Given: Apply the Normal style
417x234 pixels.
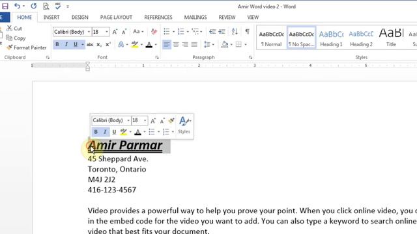Looking at the screenshot, I should [271, 38].
